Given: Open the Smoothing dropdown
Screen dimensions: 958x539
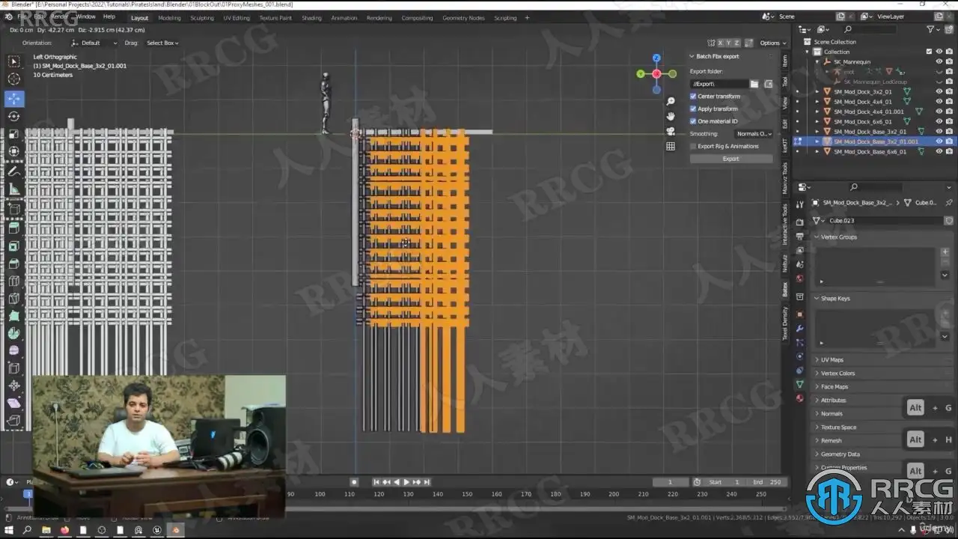Looking at the screenshot, I should pos(754,134).
